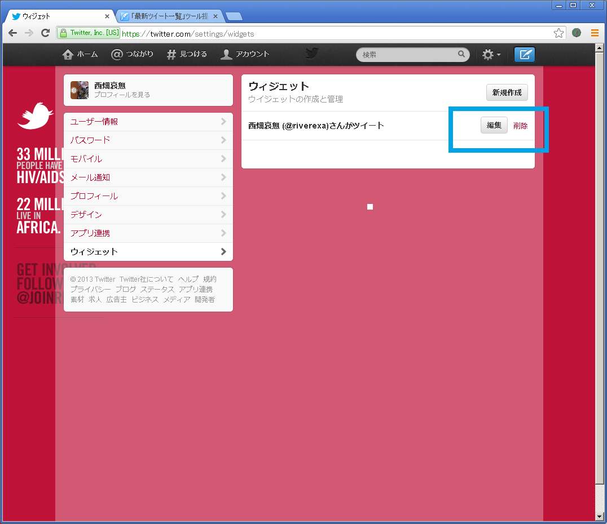Select the ウィジェット browser tab
The width and height of the screenshot is (607, 524).
click(60, 16)
